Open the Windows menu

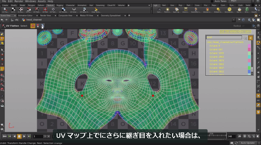tap(31, 1)
